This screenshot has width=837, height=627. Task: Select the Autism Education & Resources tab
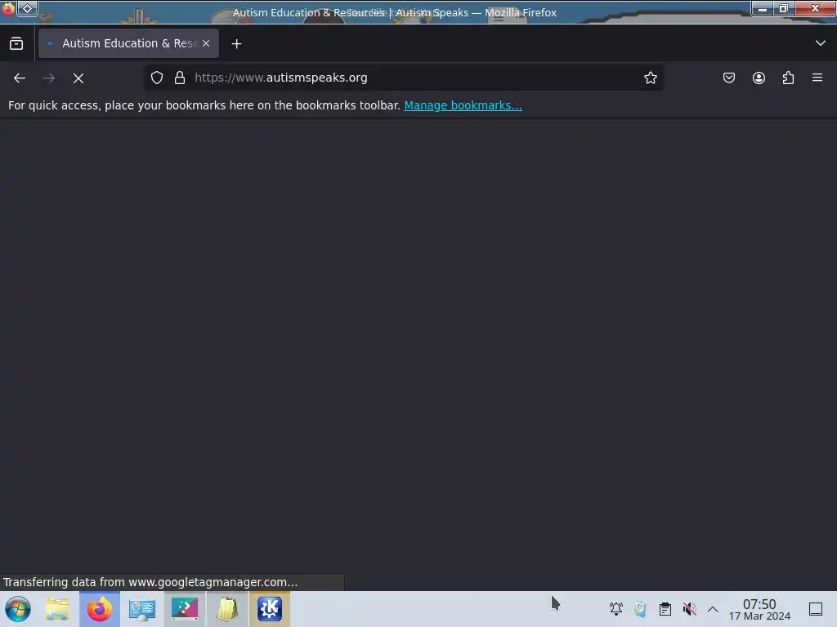pos(128,43)
